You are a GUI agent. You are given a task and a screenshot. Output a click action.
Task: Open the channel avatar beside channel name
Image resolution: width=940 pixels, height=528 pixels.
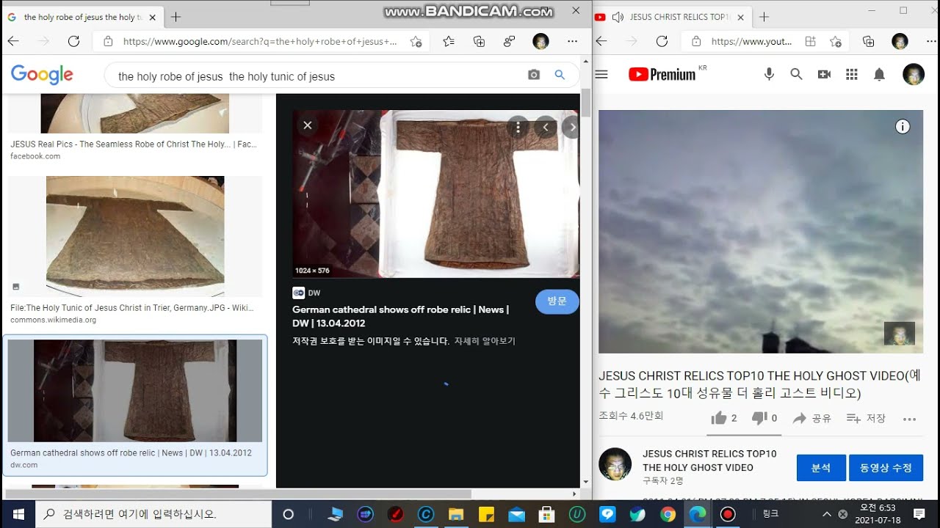click(615, 464)
